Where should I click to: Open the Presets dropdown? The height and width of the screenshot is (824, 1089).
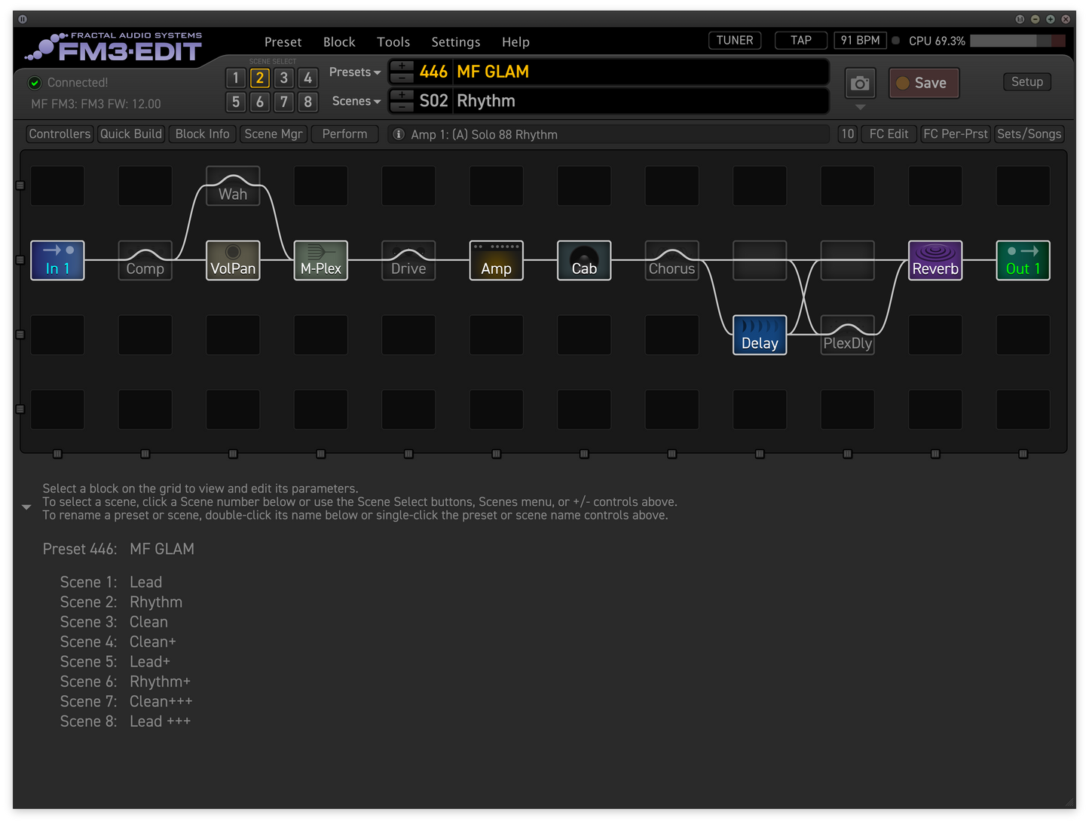(355, 72)
